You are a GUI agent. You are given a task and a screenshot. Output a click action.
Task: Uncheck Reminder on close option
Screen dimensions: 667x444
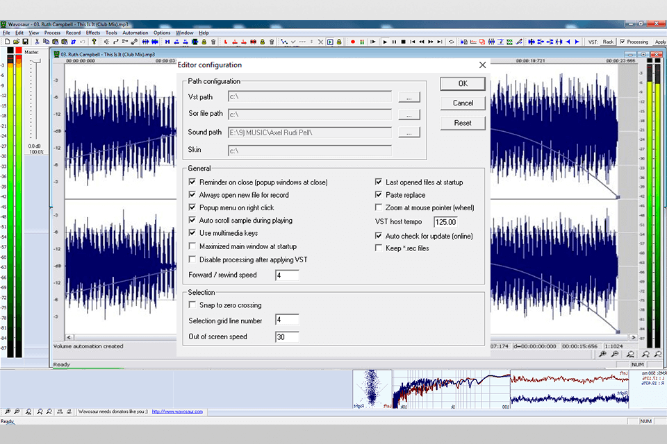(x=192, y=182)
